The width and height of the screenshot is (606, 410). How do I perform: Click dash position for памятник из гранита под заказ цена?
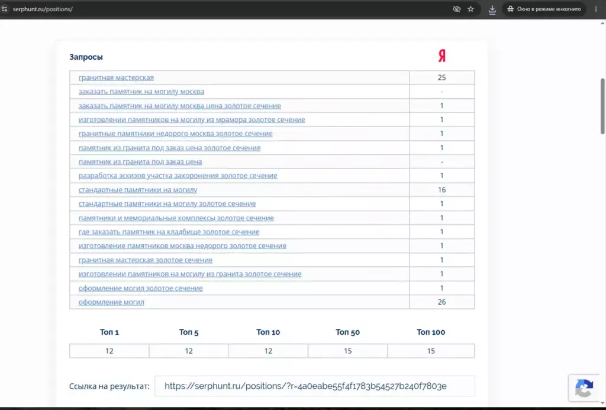pyautogui.click(x=441, y=162)
